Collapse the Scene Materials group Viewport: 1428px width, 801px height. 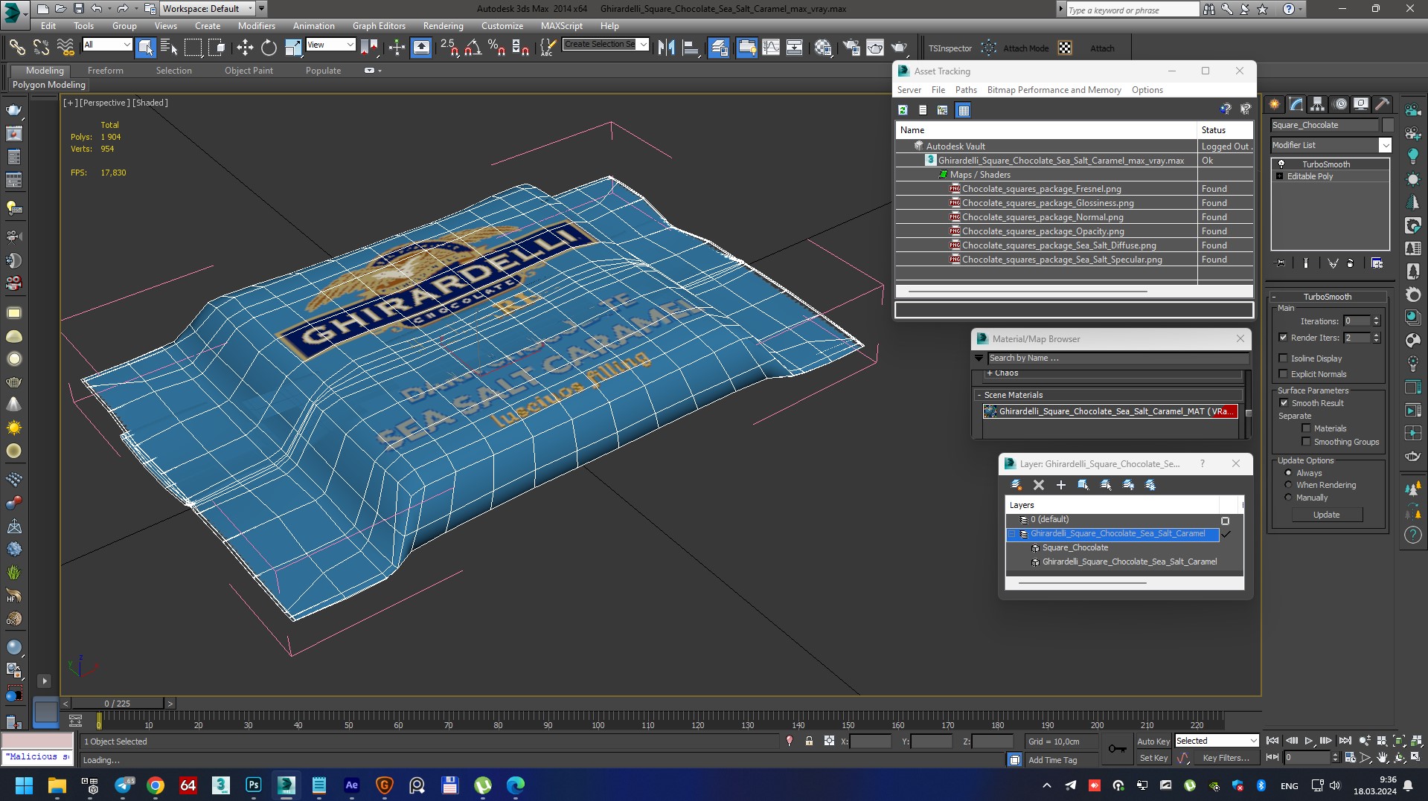pyautogui.click(x=979, y=395)
